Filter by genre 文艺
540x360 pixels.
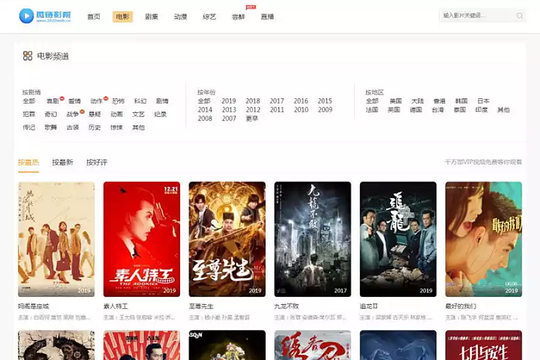139,115
